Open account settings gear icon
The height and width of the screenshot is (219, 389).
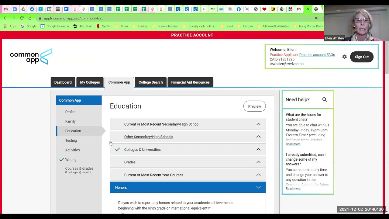(x=344, y=57)
